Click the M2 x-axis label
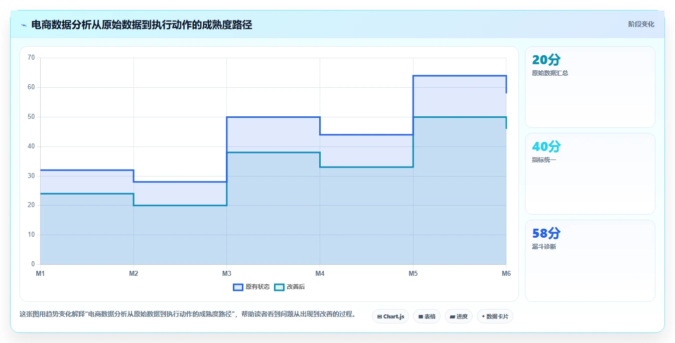The image size is (675, 343). click(x=133, y=273)
